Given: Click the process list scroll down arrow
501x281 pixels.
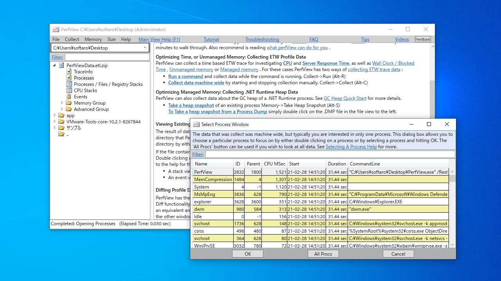Looking at the screenshot, I should point(452,245).
